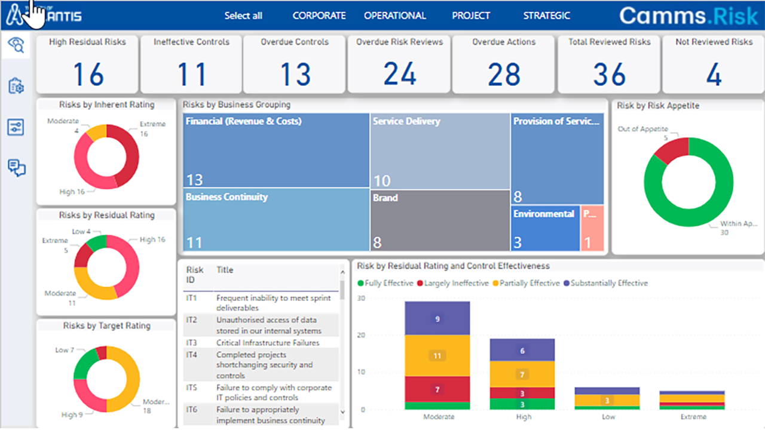Image resolution: width=765 pixels, height=430 pixels.
Task: Sort table by Title header
Action: click(x=225, y=270)
